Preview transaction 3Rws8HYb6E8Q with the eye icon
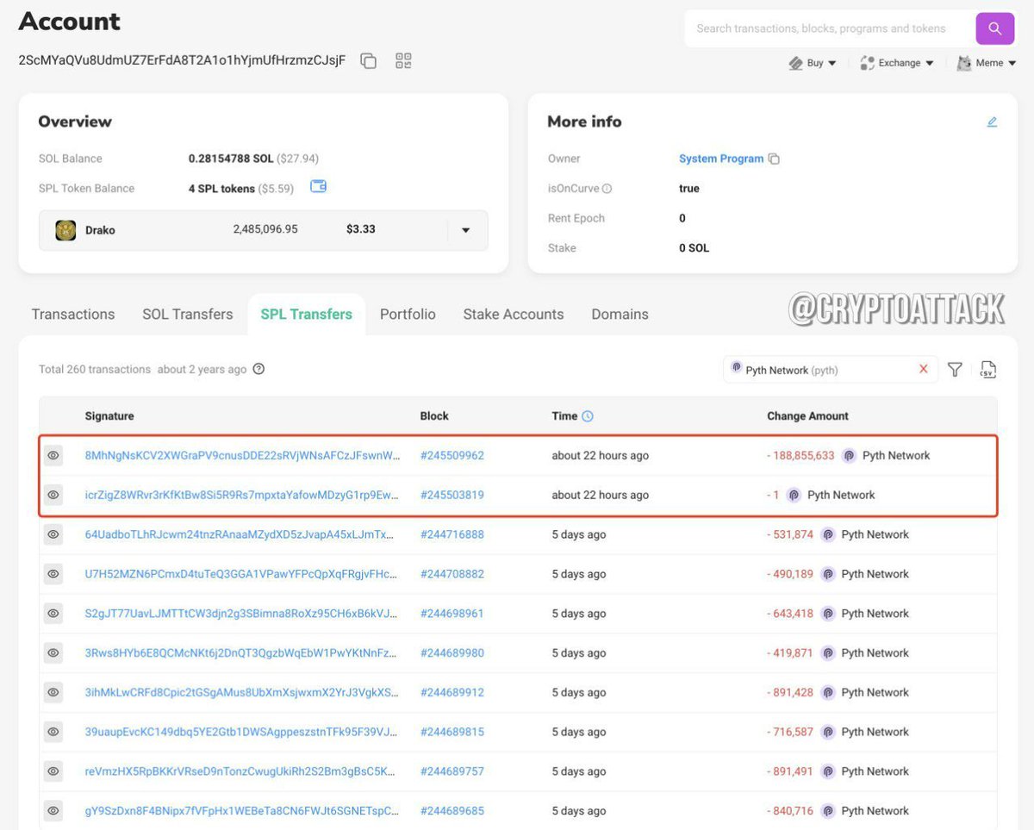Viewport: 1034px width, 830px height. (53, 653)
